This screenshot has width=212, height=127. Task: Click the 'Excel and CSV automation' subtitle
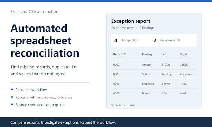coord(34,12)
